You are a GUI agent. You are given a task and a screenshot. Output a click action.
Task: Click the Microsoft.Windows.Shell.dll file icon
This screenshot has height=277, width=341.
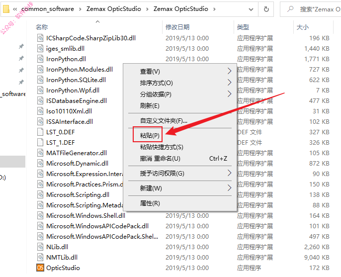40,216
